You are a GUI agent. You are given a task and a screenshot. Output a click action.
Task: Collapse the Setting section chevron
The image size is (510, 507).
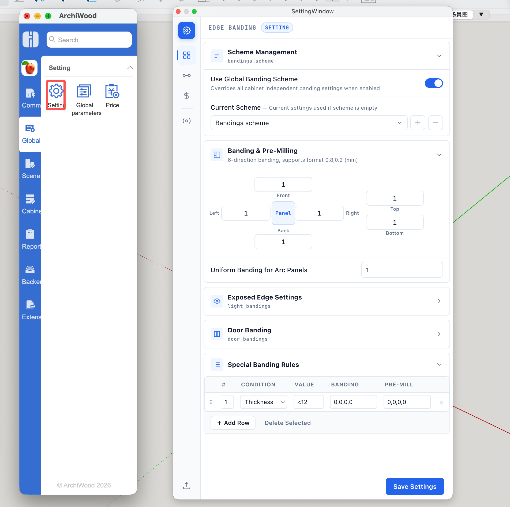click(130, 68)
